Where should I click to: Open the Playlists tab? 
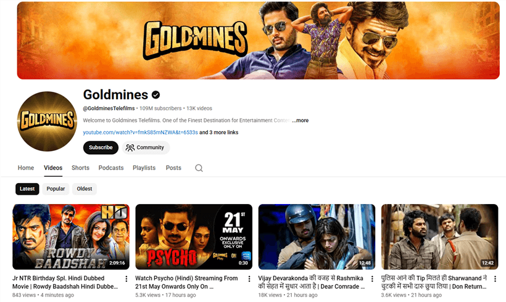click(144, 168)
